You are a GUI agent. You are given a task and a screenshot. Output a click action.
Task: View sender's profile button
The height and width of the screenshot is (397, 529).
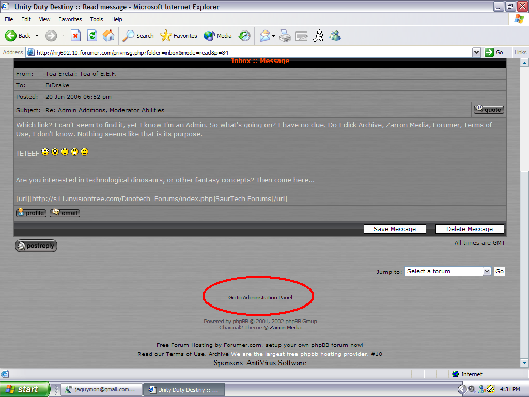(31, 212)
